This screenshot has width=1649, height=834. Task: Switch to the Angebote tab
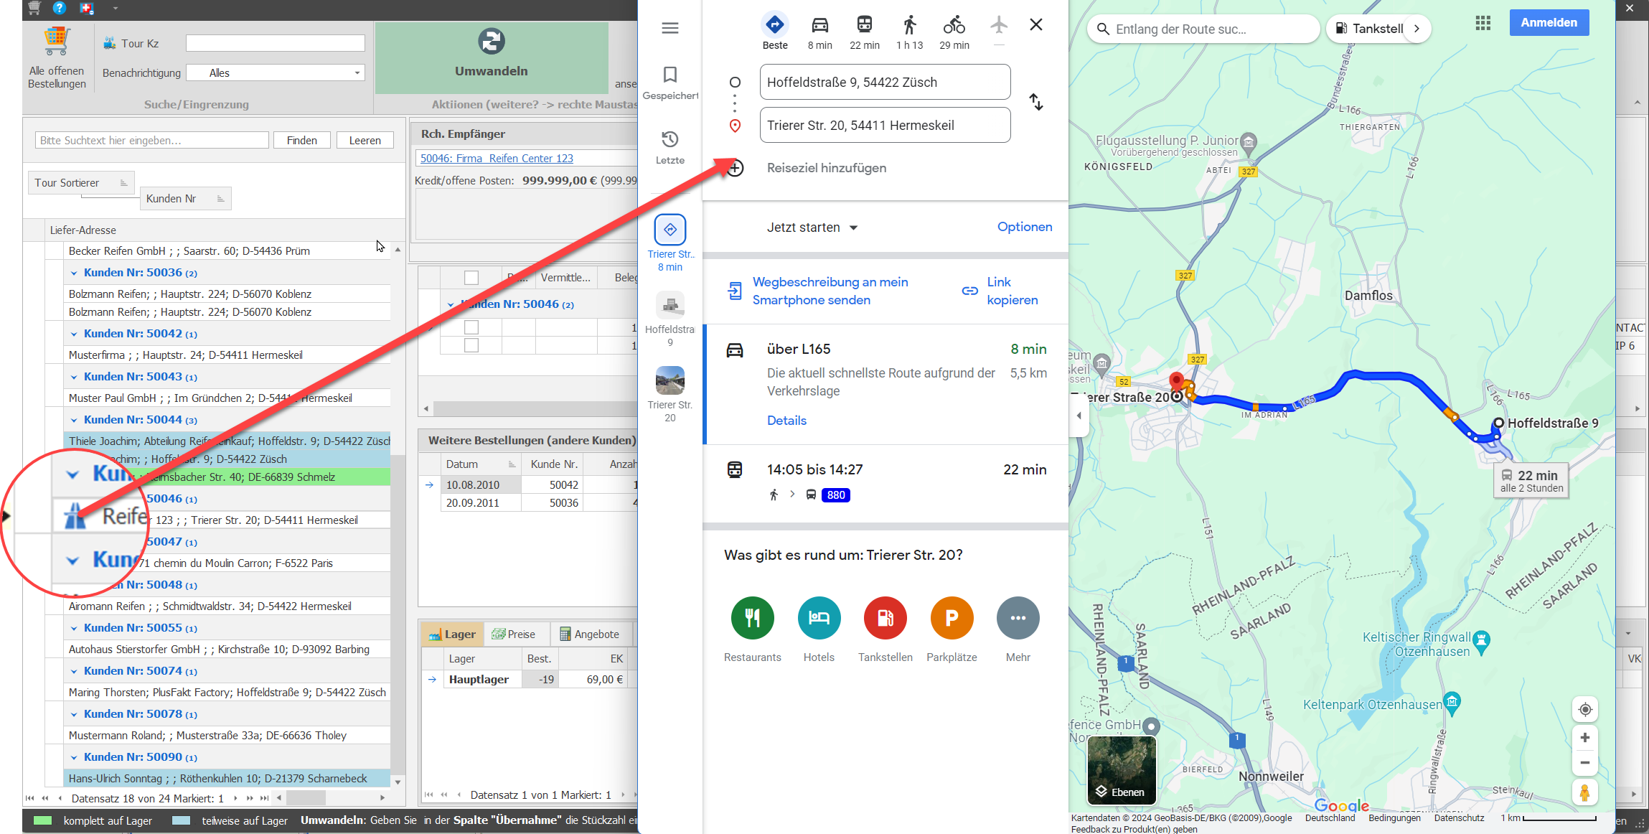click(589, 634)
